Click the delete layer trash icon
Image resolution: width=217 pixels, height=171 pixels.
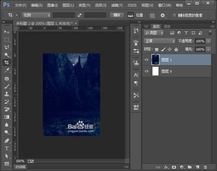coord(205,167)
